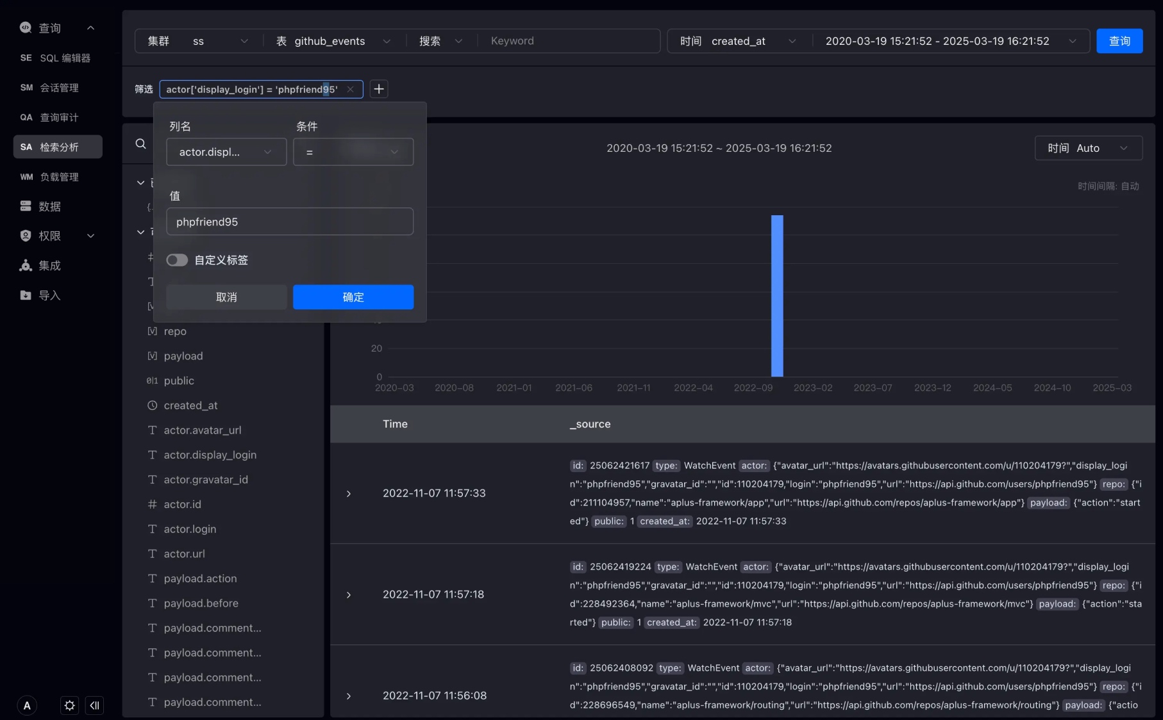Click the 导入 import folder icon
Screen dimensions: 1163x720
click(x=26, y=295)
